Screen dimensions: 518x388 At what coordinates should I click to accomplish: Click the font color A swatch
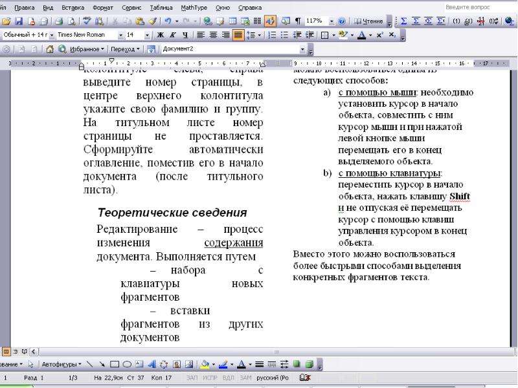click(362, 35)
